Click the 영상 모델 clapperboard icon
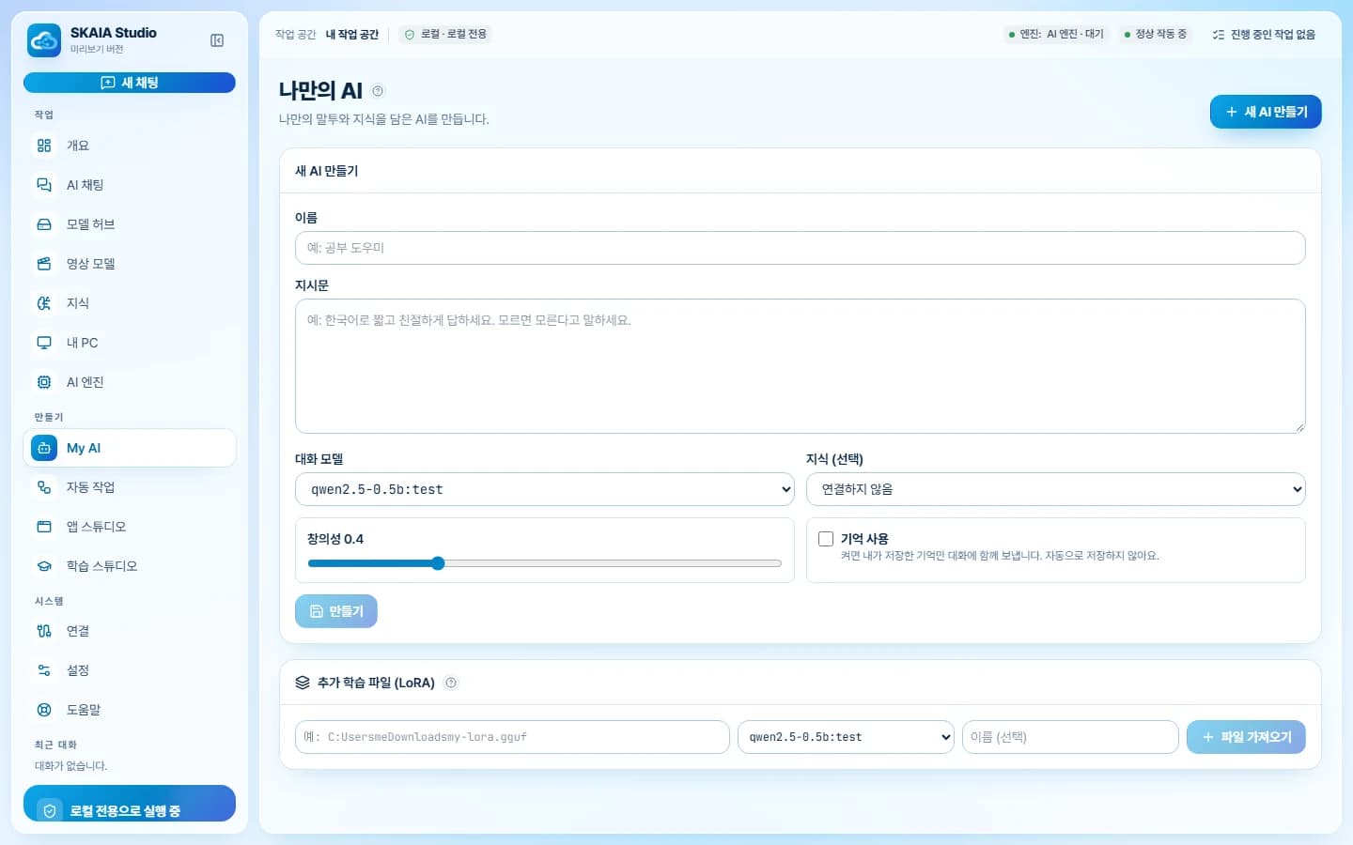 (44, 264)
